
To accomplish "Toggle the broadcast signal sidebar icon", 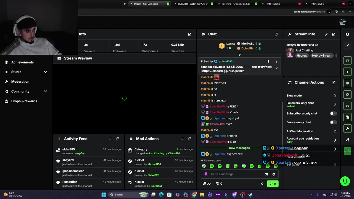I will [x=347, y=106].
